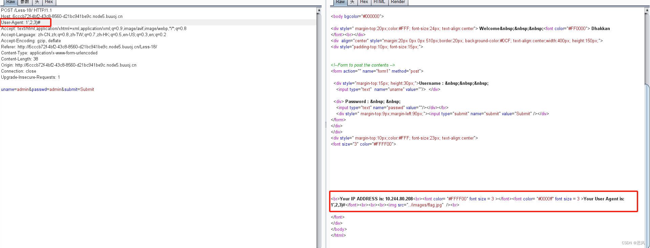Open the request 头 tab

point(37,2)
